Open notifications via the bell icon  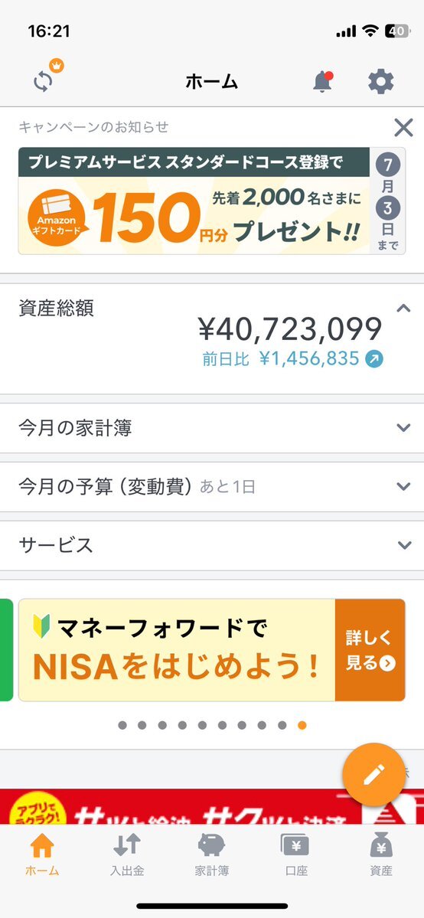[x=323, y=81]
